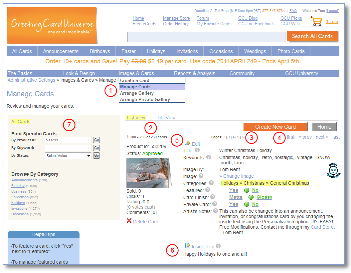Screen dimensions: 351x273
Task: Switch to List View
Action: (136, 118)
